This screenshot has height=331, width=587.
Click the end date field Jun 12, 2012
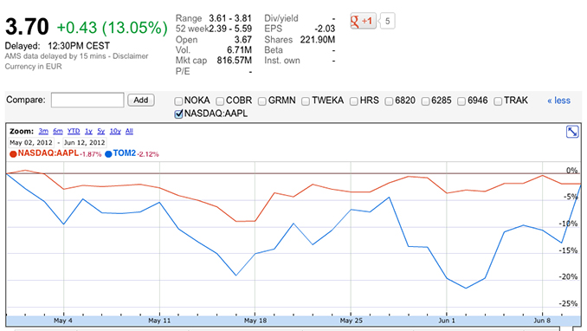84,143
